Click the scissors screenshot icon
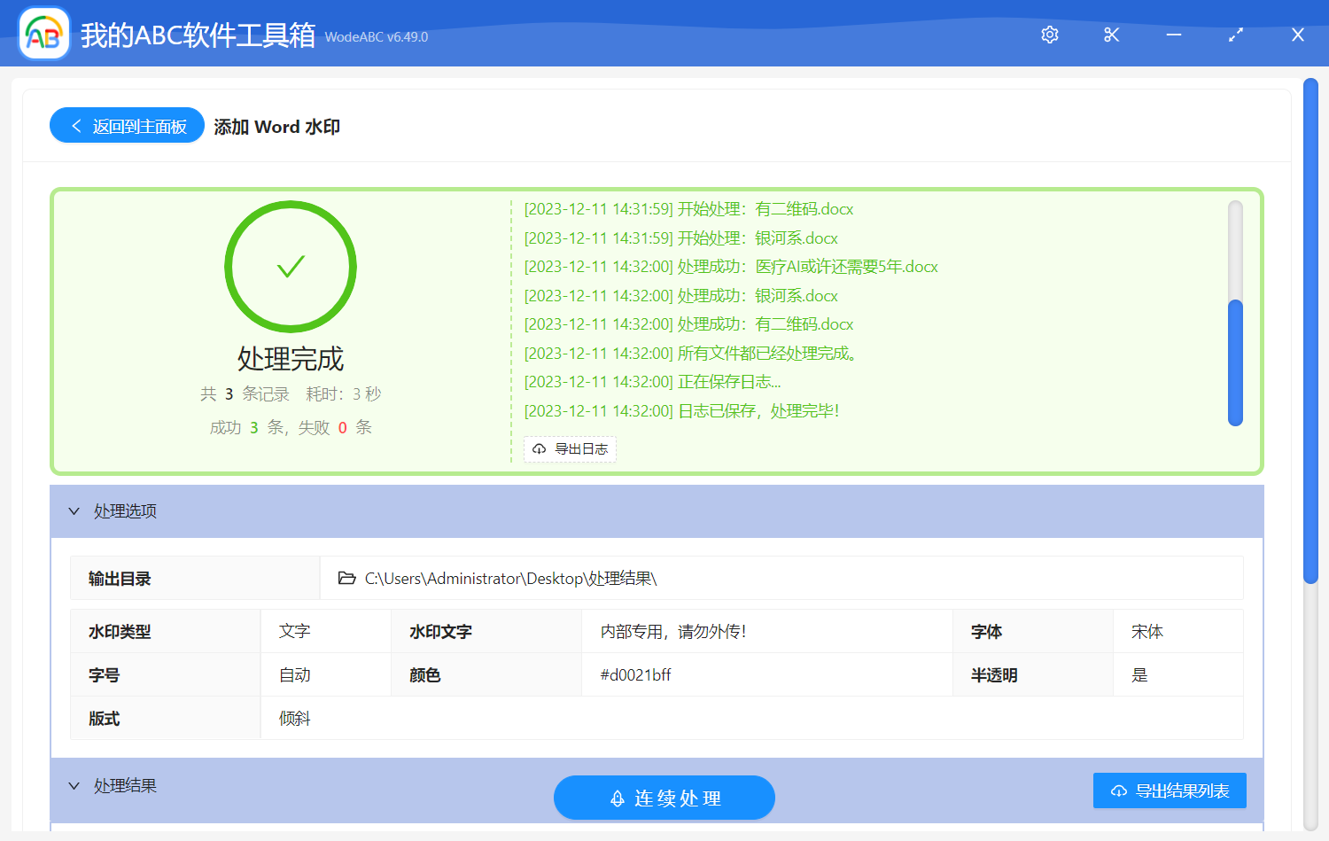 1112,35
